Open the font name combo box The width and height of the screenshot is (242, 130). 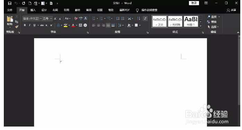coord(32,18)
